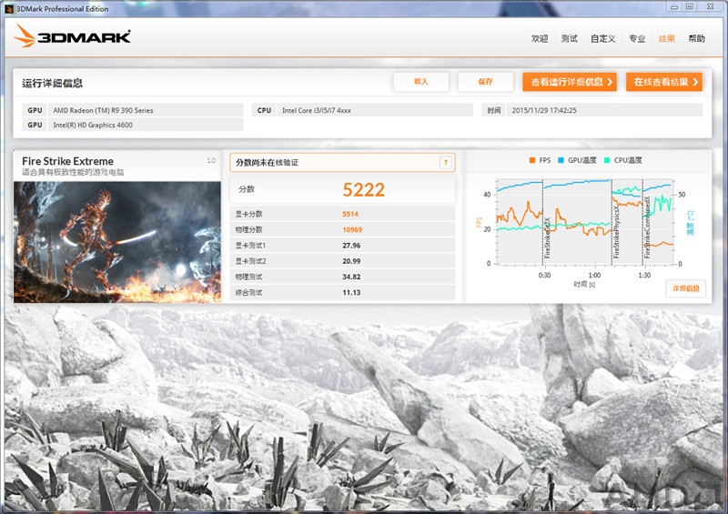Image resolution: width=728 pixels, height=514 pixels.
Task: Click 在线查看结果 button
Action: [664, 82]
